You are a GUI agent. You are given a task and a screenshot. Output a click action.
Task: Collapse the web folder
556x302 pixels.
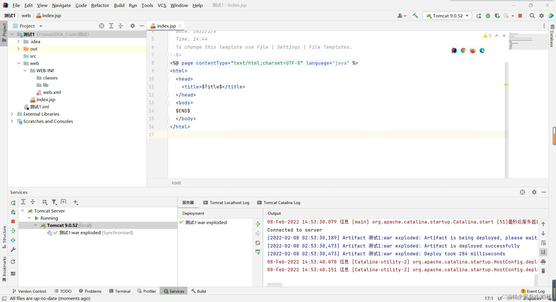(19, 63)
